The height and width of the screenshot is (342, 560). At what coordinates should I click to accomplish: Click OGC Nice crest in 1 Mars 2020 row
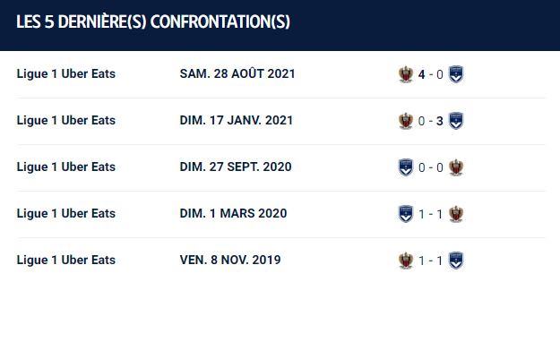[456, 214]
